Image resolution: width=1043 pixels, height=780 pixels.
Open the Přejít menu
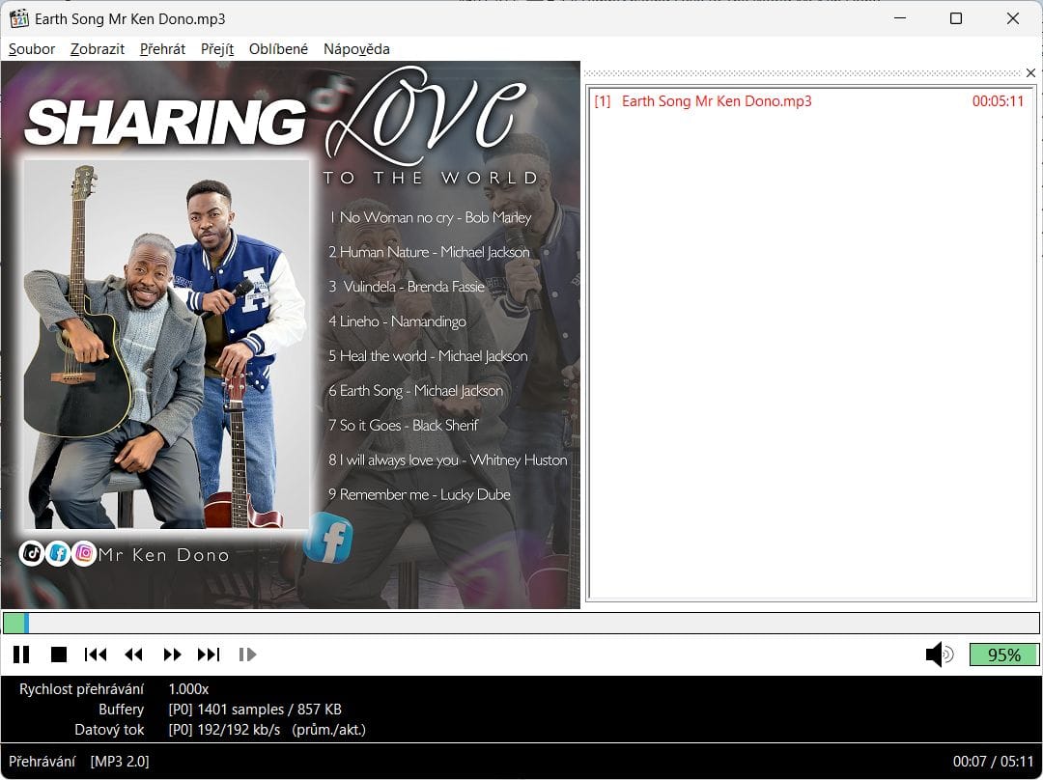click(217, 49)
